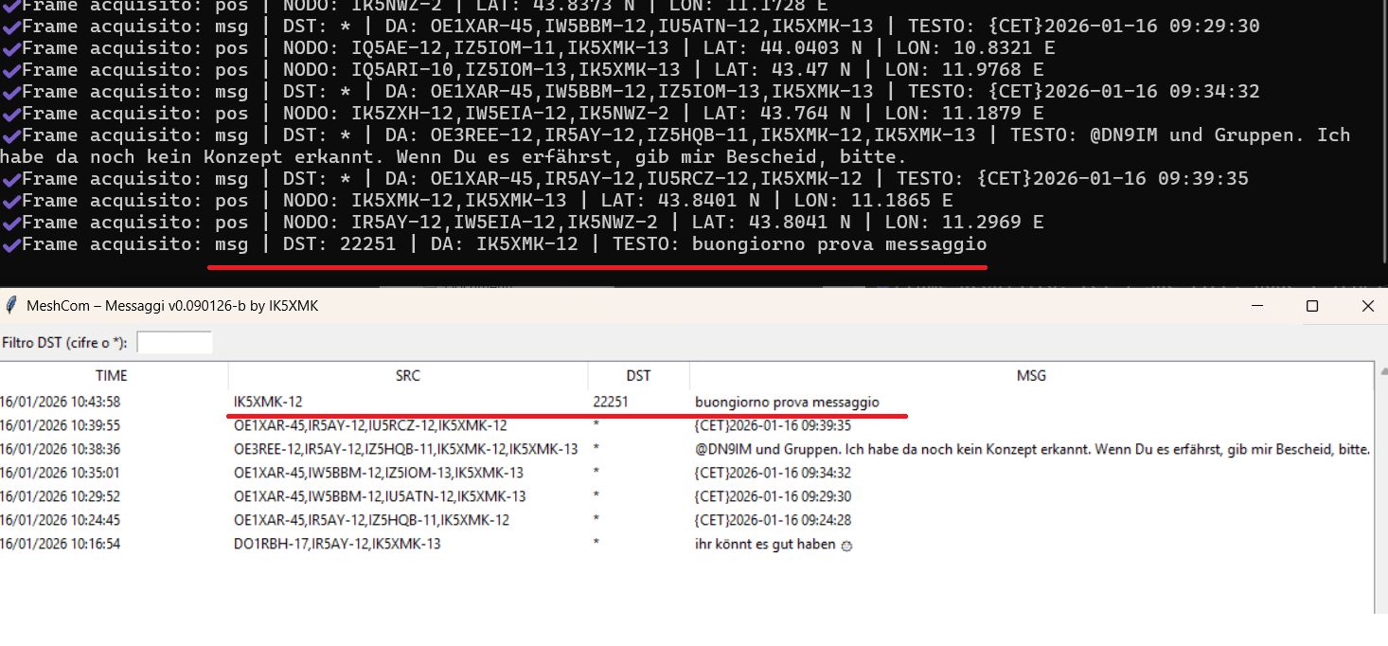Sort messages by the TIME column header
1388x646 pixels.
pos(112,375)
